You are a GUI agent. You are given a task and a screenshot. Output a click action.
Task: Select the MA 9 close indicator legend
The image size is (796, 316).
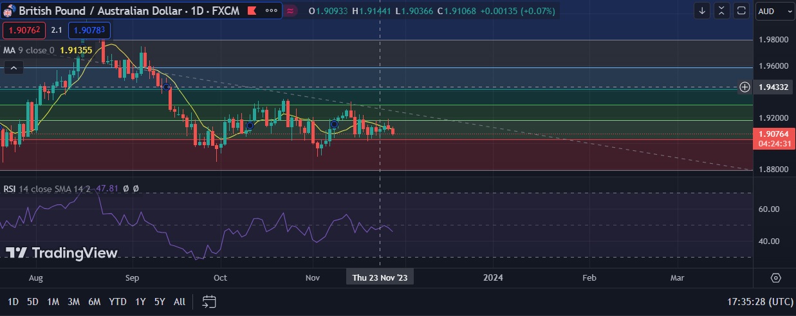pos(29,49)
